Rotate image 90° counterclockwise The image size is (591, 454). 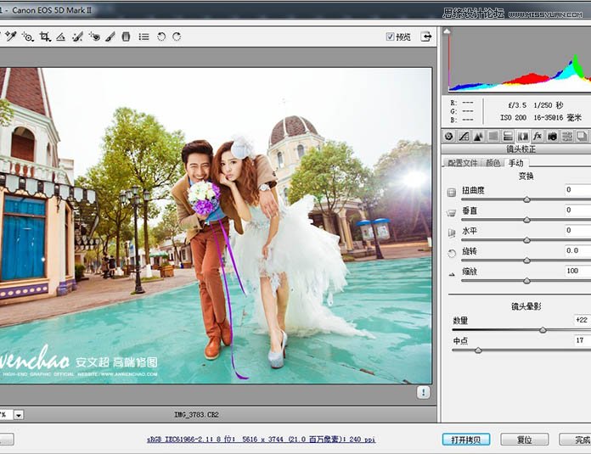[x=161, y=36]
